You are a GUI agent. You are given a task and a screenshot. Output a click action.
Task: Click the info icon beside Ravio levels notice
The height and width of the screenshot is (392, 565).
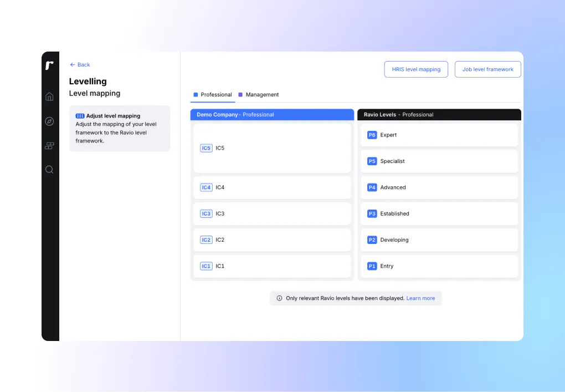pos(279,298)
